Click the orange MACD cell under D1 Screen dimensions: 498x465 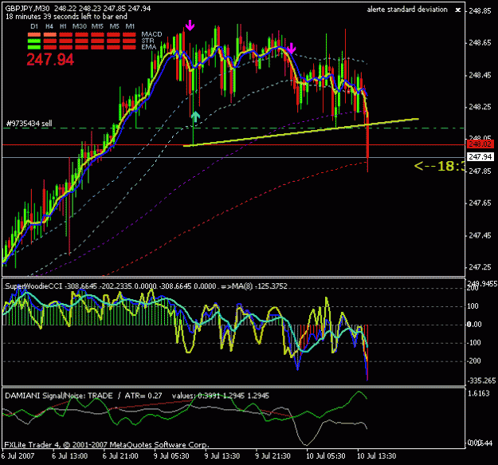(x=34, y=34)
